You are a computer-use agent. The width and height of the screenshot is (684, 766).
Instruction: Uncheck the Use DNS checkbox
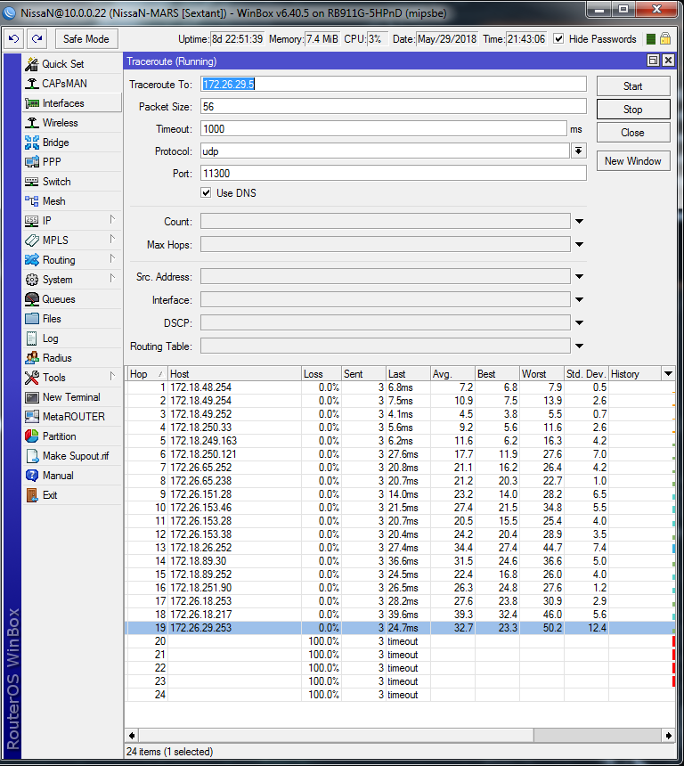coord(207,193)
